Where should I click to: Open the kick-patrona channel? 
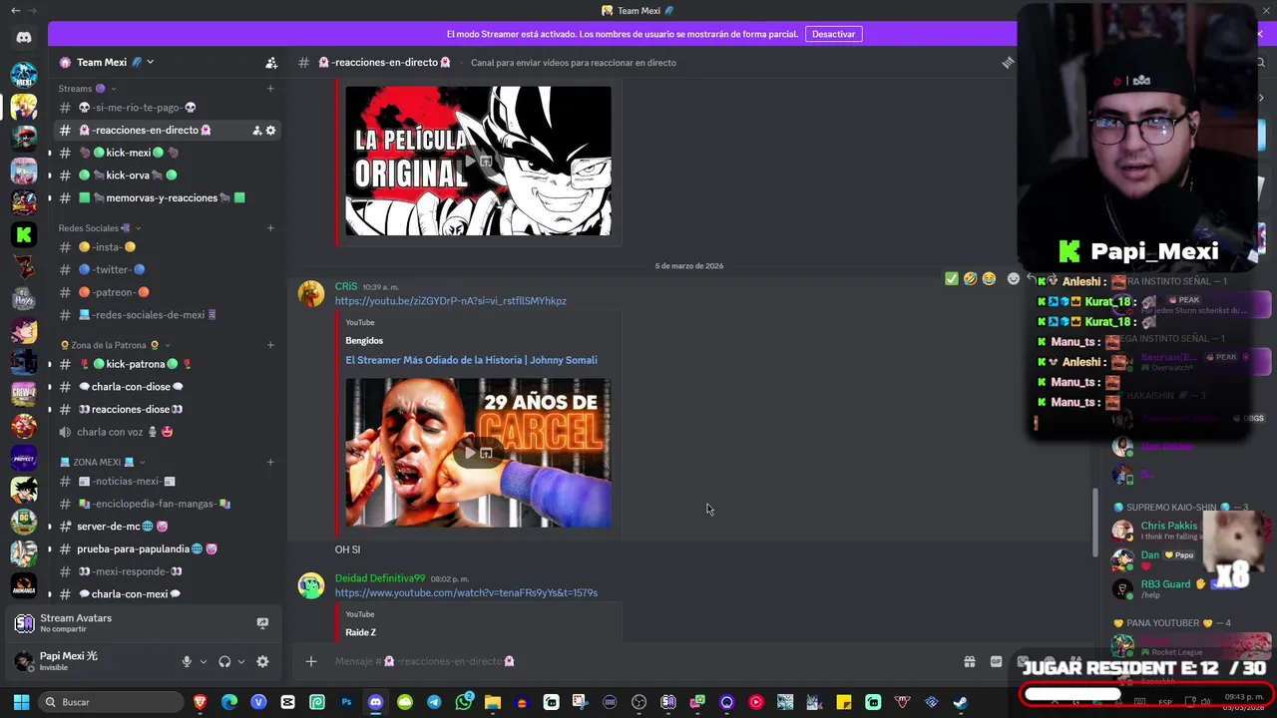click(167, 364)
